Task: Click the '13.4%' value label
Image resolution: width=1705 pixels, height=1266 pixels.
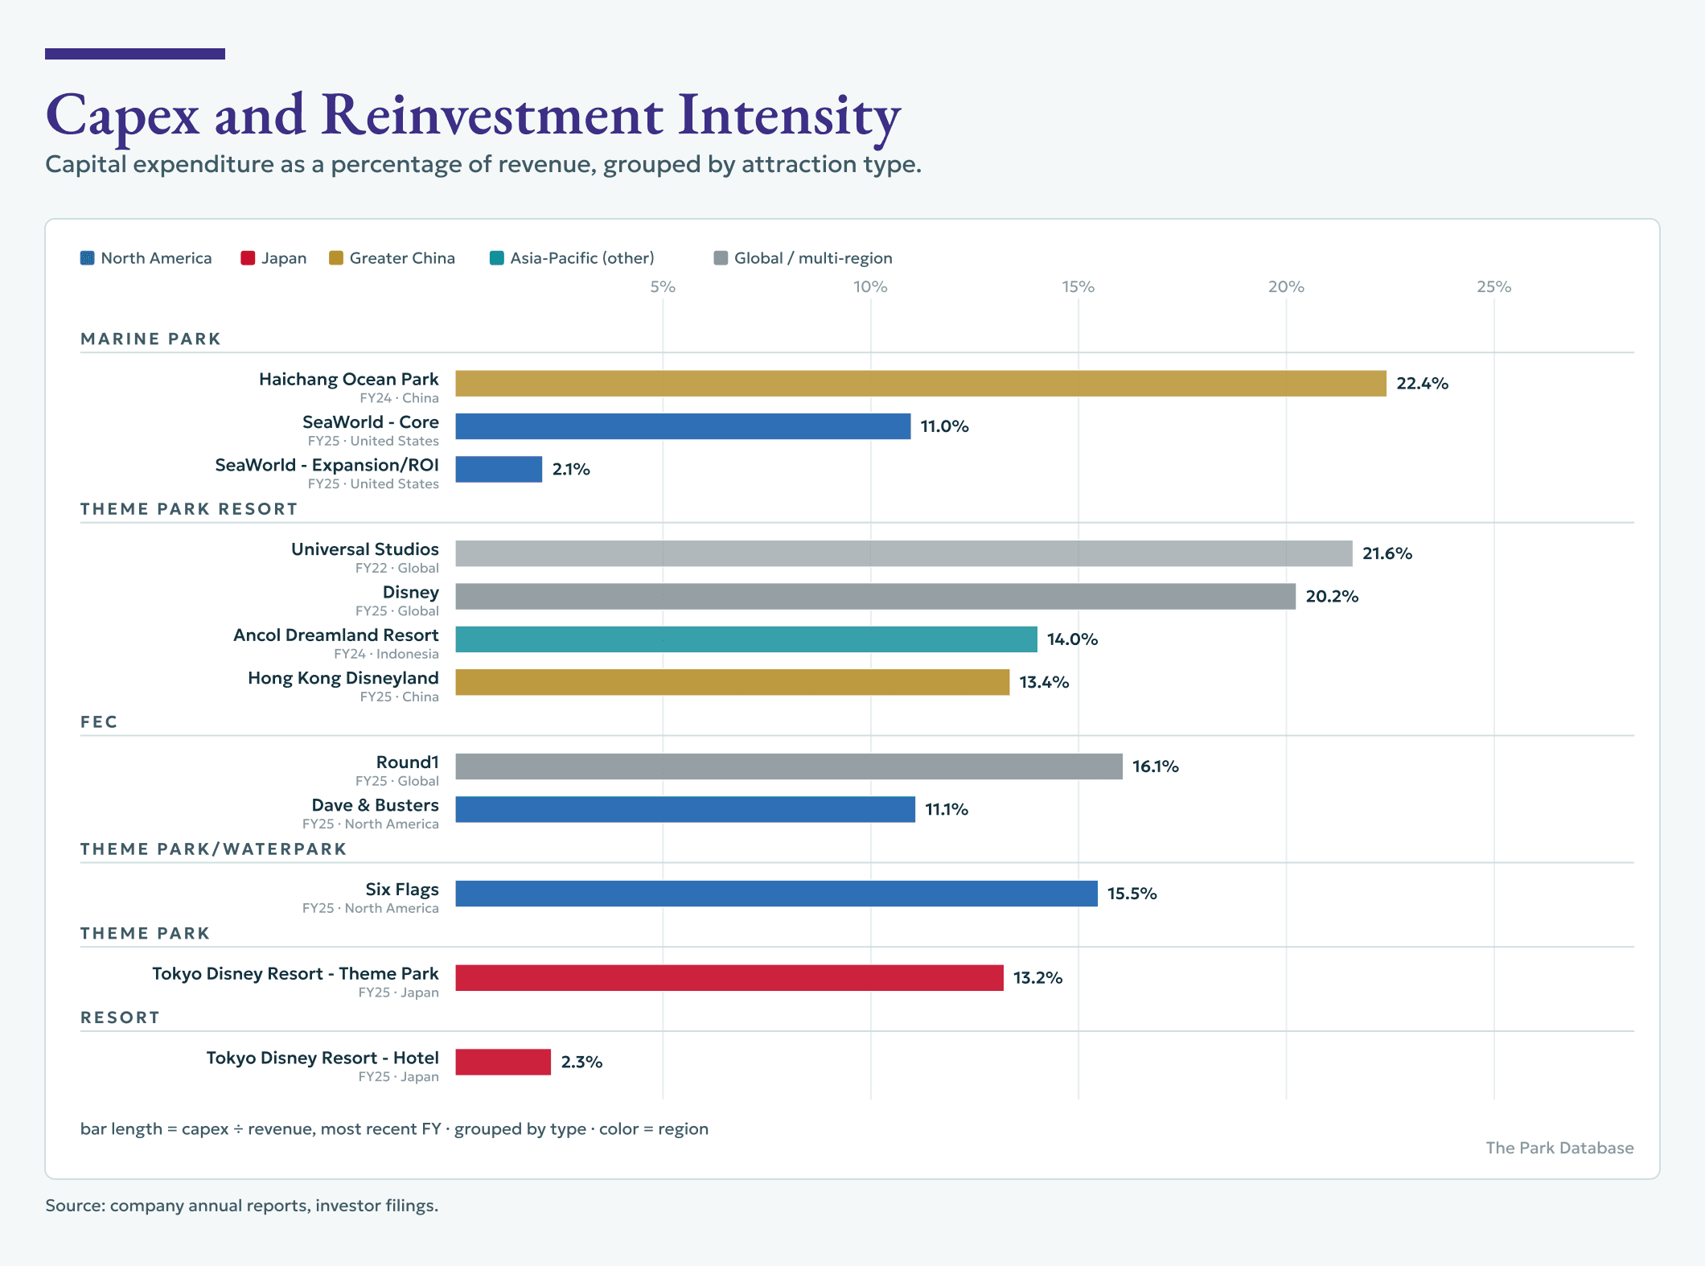Action: [x=1045, y=682]
